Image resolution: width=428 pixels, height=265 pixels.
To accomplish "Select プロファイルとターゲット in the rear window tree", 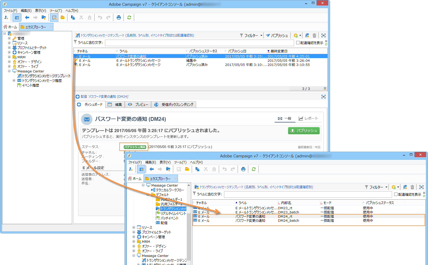I will (x=32, y=48).
